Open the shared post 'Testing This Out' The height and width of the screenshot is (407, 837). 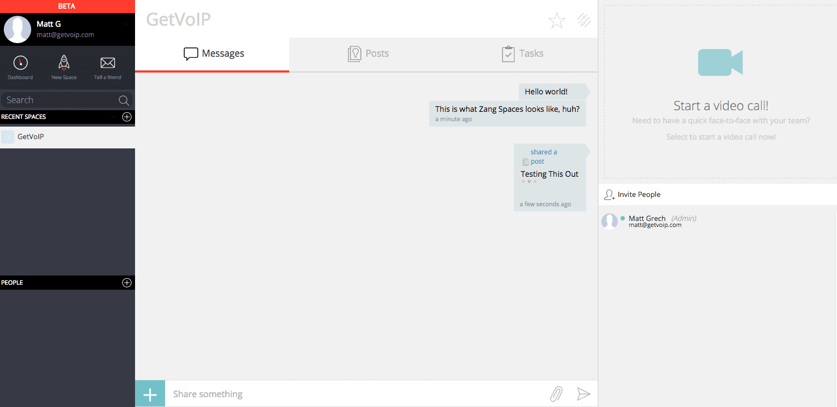(x=549, y=175)
